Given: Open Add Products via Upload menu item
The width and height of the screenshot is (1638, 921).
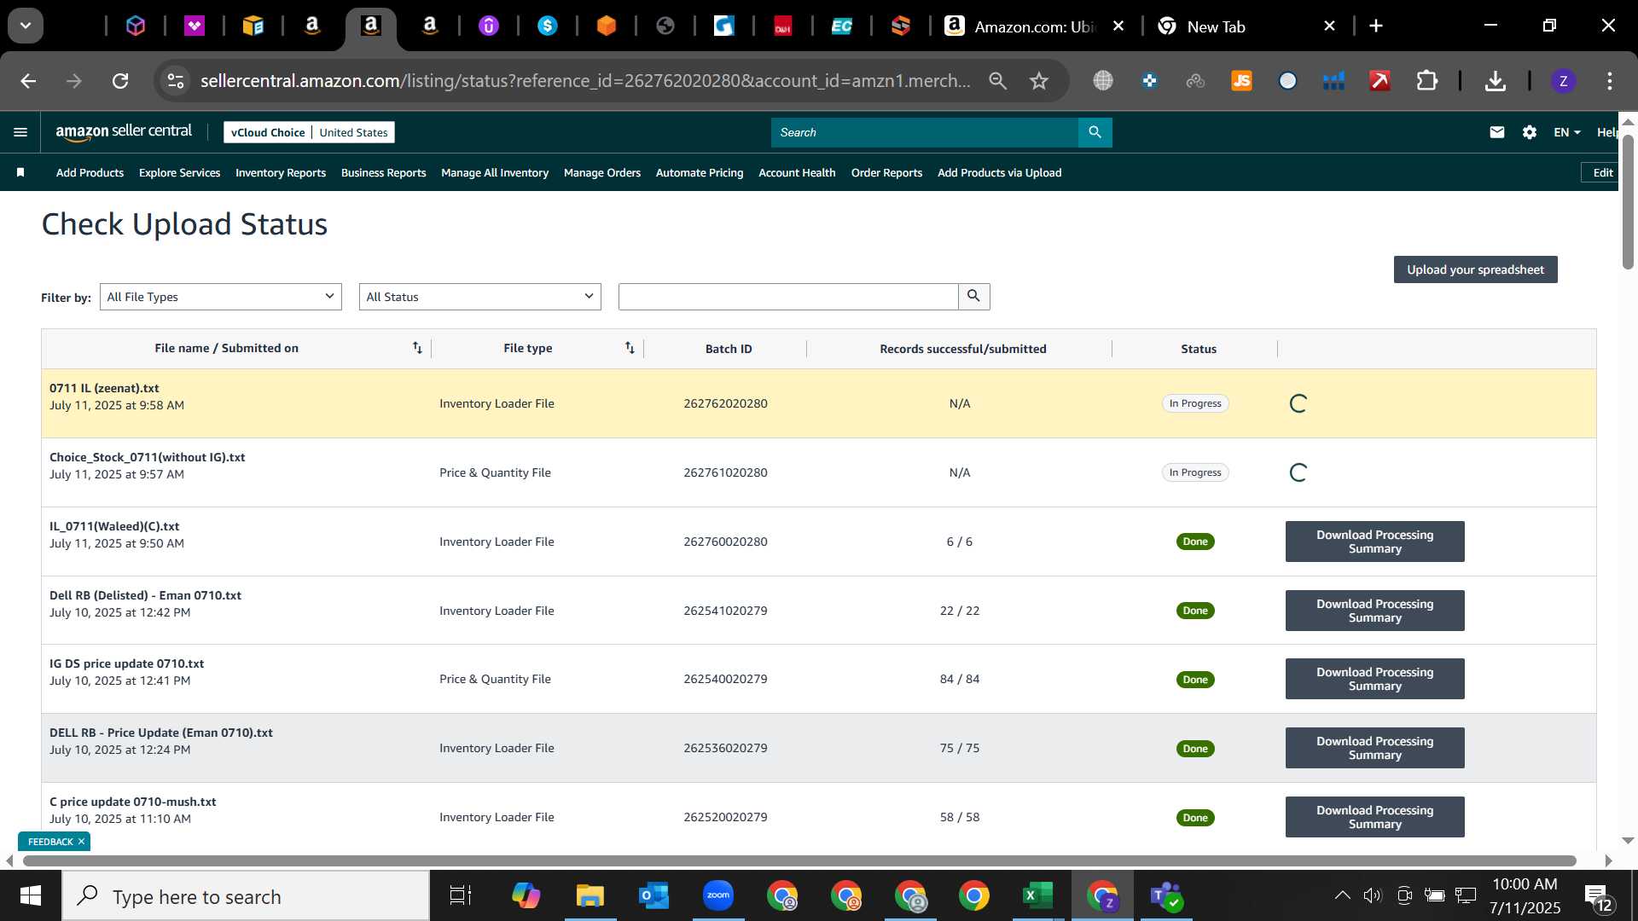Looking at the screenshot, I should 999,172.
